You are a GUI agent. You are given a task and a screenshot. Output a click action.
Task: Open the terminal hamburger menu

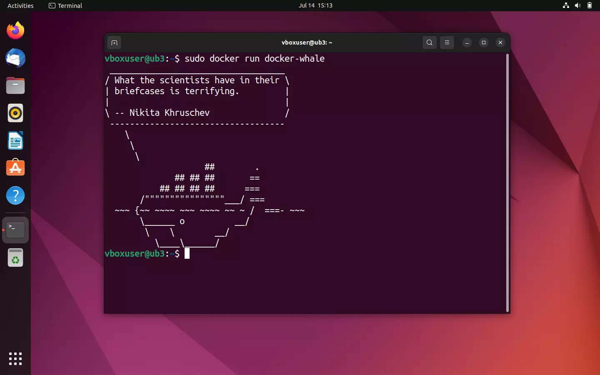point(447,42)
